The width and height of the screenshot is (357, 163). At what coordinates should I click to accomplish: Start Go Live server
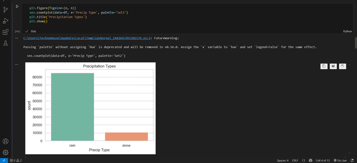pyautogui.click(x=340, y=161)
